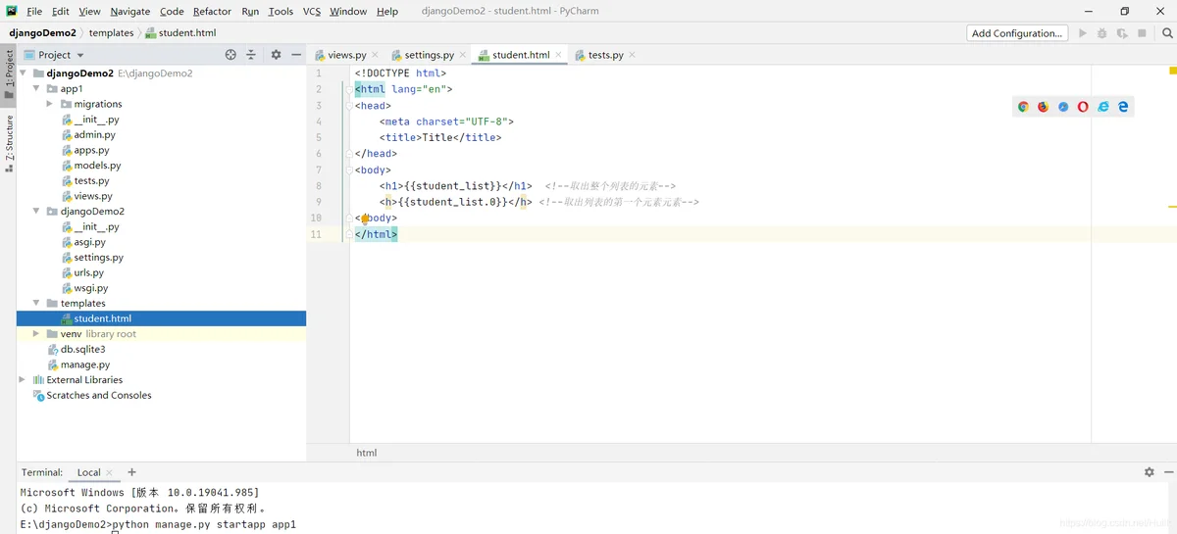Click the locate file target icon in Project panel
Image resolution: width=1177 pixels, height=534 pixels.
tap(230, 55)
